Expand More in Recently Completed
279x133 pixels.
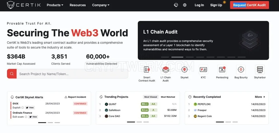tap(260, 97)
